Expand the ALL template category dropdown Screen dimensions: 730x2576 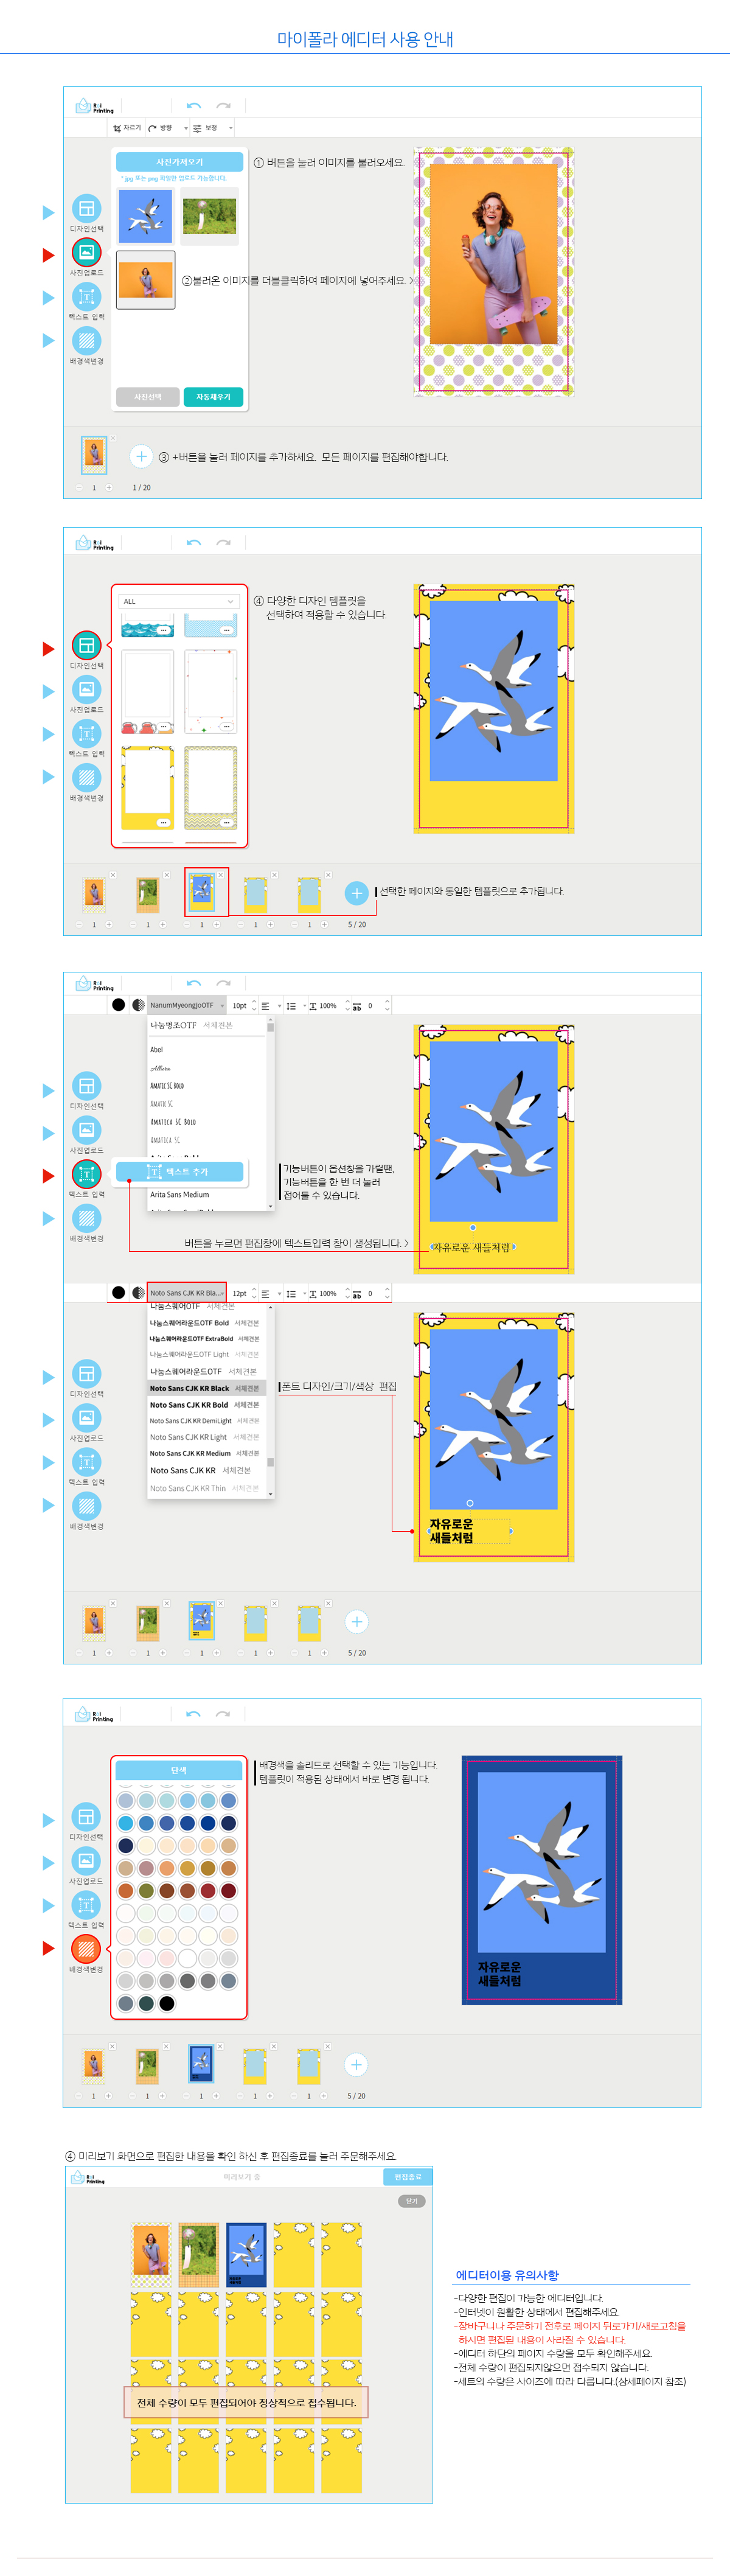coord(178,601)
